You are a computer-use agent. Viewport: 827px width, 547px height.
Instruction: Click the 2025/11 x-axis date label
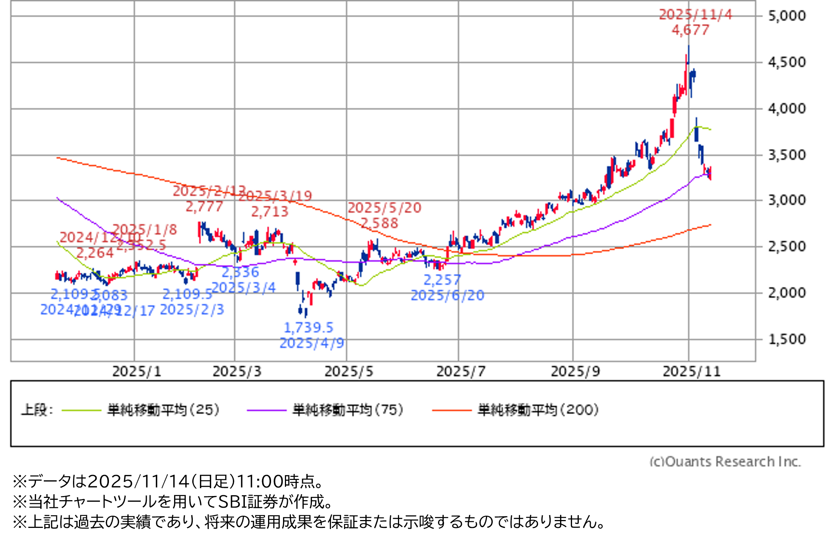coord(691,372)
